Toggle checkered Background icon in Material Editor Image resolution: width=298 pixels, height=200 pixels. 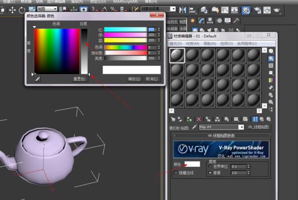click(x=271, y=65)
